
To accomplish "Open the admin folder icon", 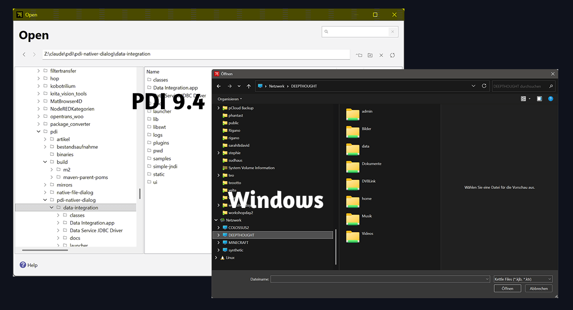I will (x=353, y=114).
